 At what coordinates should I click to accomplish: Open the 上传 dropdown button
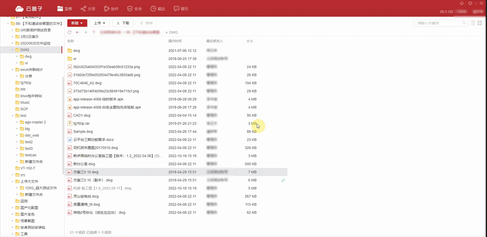point(100,23)
